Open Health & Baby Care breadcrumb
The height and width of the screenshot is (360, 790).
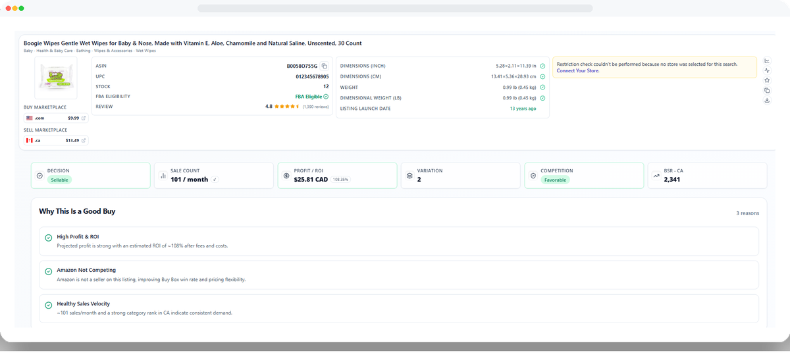pos(54,51)
